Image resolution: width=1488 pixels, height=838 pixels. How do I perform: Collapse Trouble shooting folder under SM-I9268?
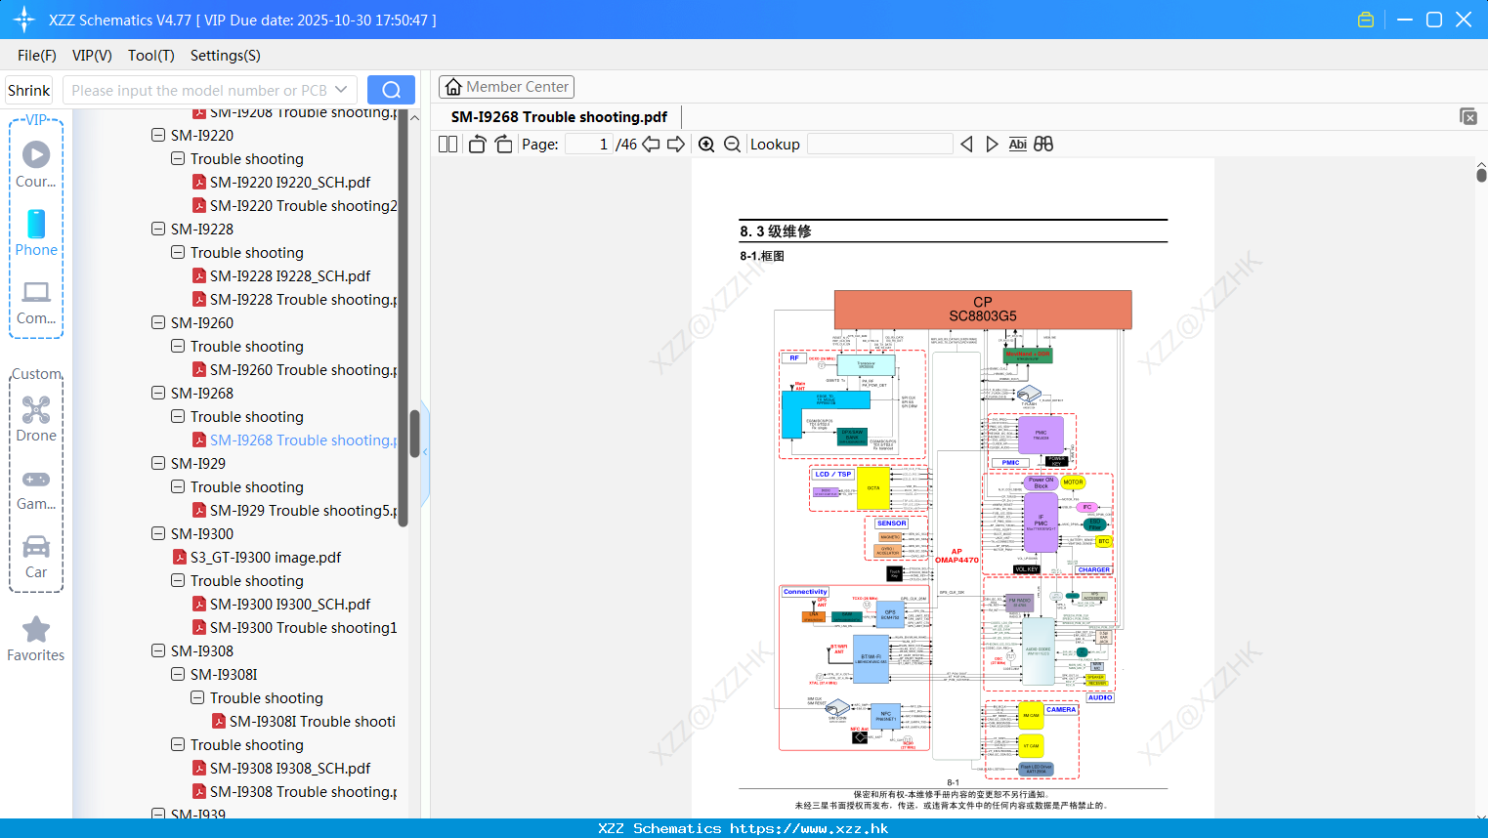(178, 417)
